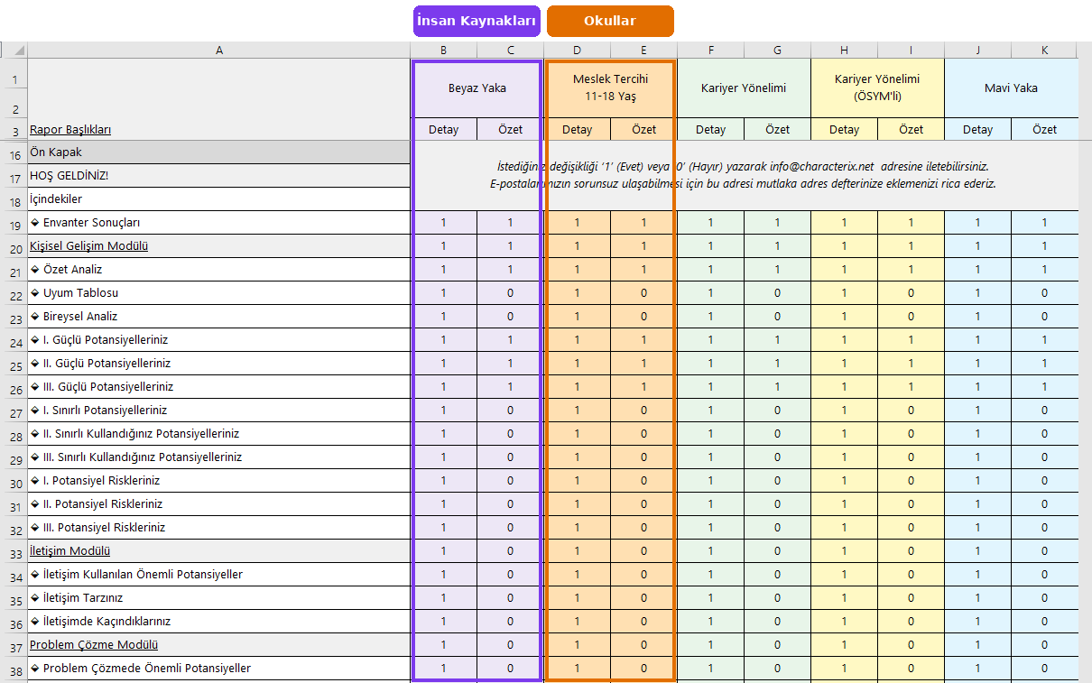Select the HOŞ GELDİNİZ! cell
1092x683 pixels.
(x=219, y=176)
